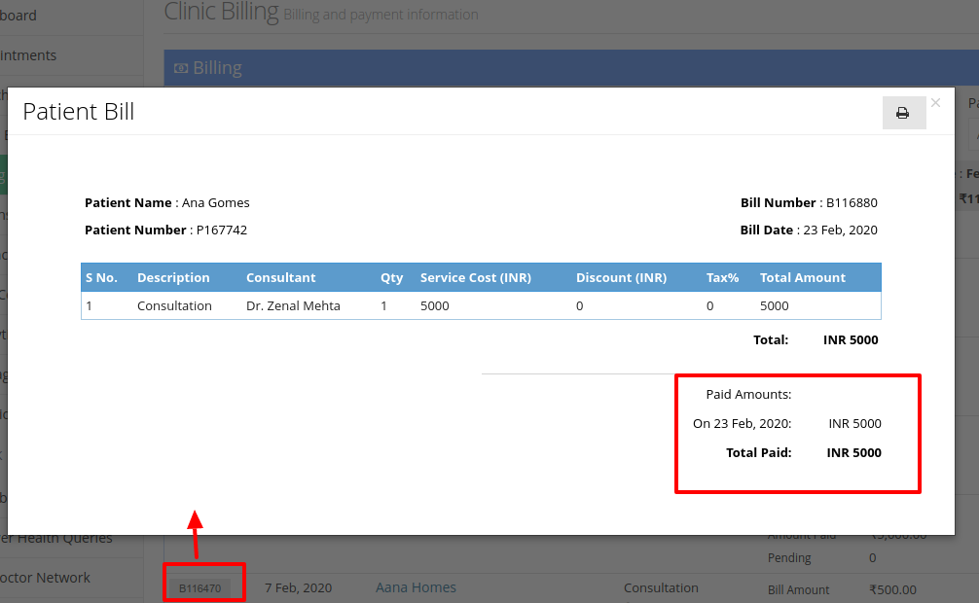Viewport: 979px width, 603px height.
Task: Close the Patient Bill dialog
Action: [x=935, y=103]
